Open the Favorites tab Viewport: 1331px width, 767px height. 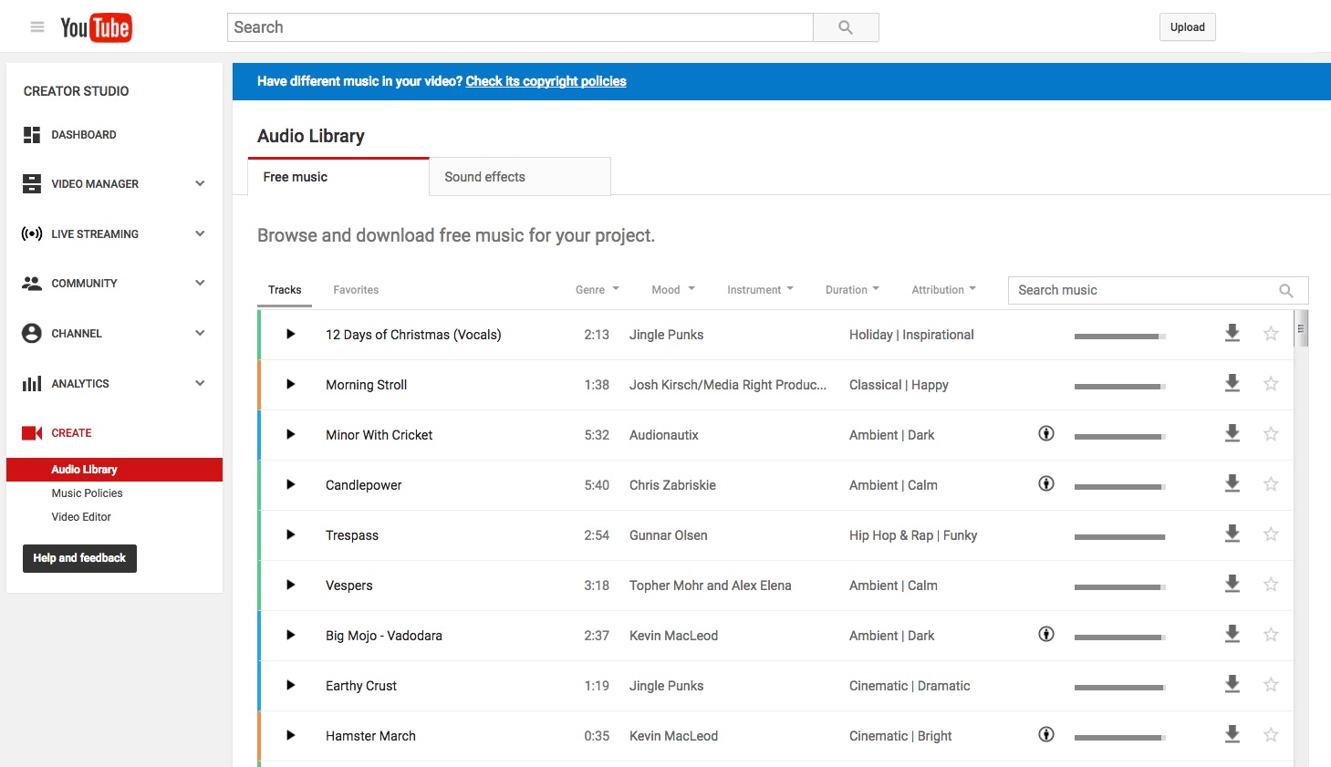click(x=356, y=290)
